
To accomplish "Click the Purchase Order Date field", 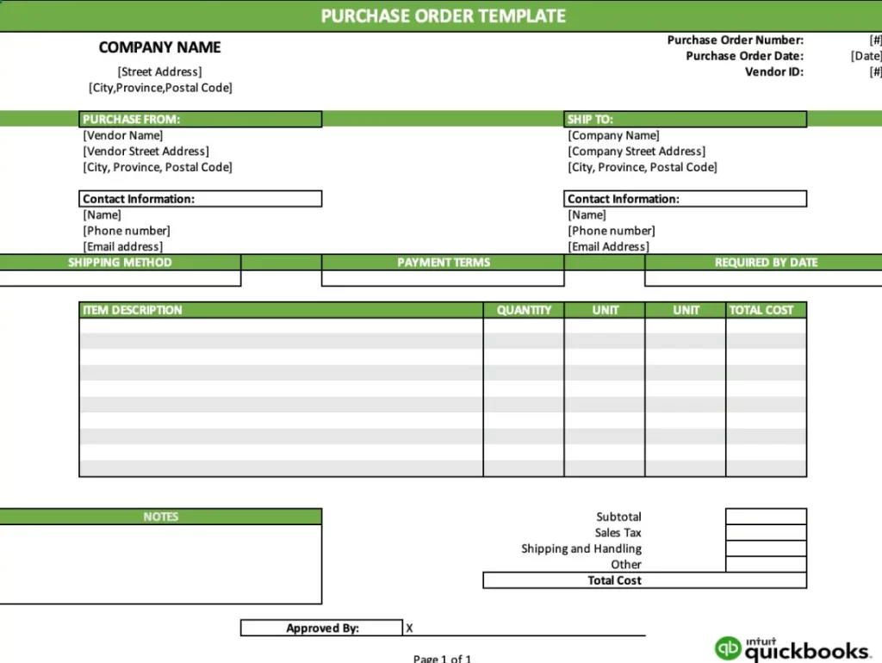I will pyautogui.click(x=868, y=56).
